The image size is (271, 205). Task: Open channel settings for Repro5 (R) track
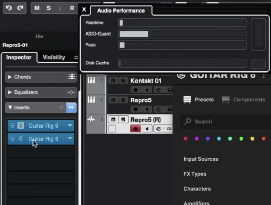point(159,129)
